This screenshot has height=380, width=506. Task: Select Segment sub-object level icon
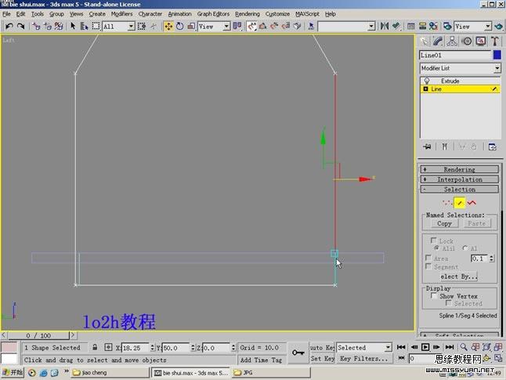[460, 203]
